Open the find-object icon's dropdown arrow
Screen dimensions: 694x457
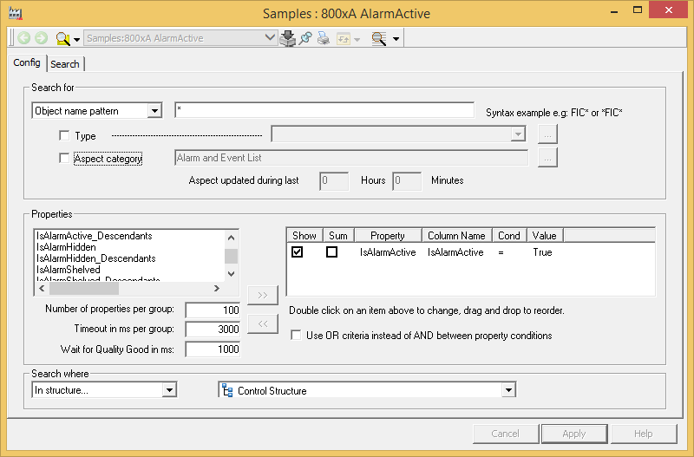(76, 39)
